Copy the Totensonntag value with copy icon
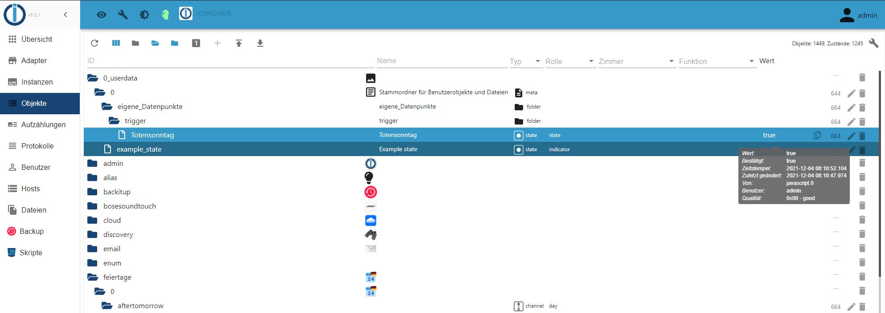This screenshot has height=313, width=885. [817, 135]
